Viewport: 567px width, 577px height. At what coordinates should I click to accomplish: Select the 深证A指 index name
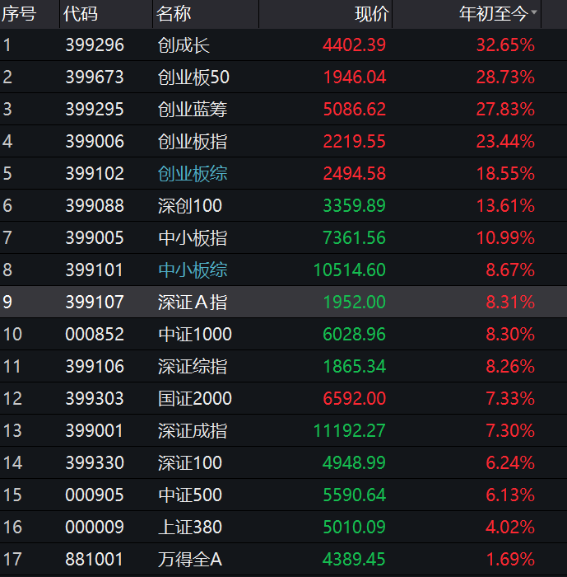coord(193,303)
